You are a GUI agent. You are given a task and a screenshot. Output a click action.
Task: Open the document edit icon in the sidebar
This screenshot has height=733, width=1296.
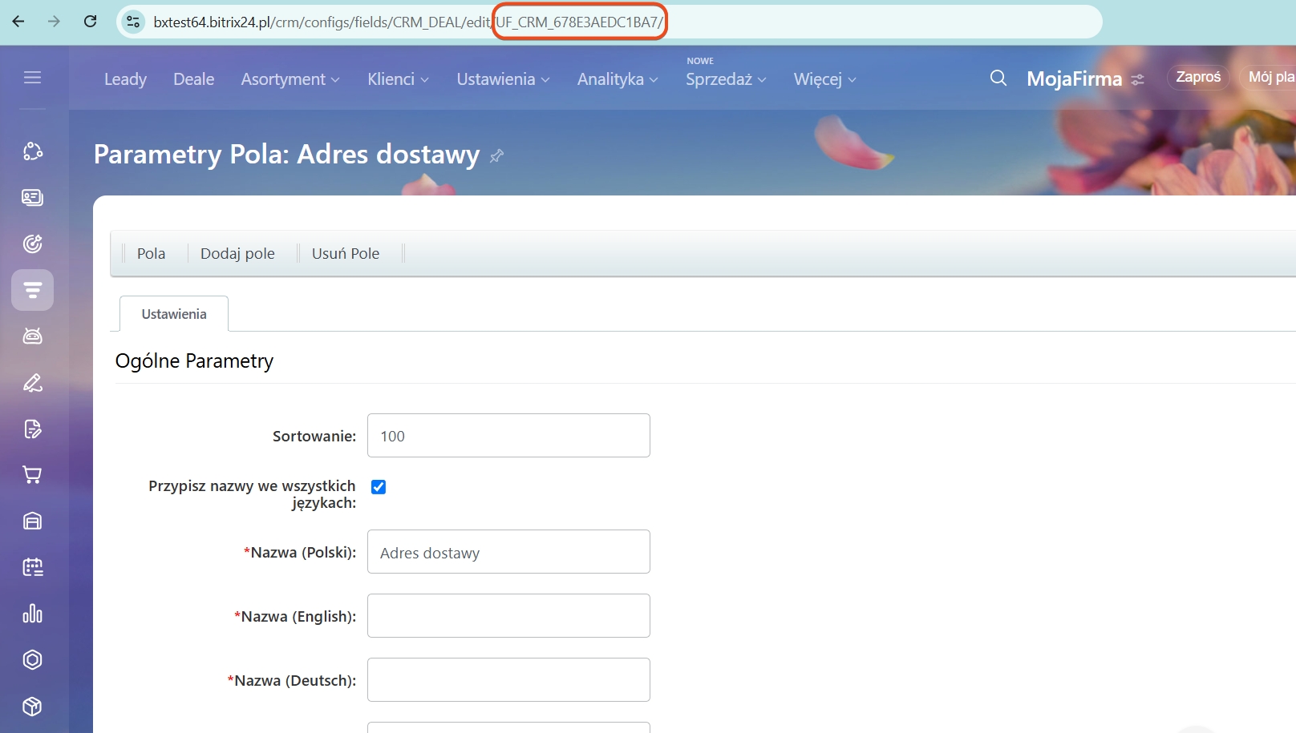tap(32, 429)
